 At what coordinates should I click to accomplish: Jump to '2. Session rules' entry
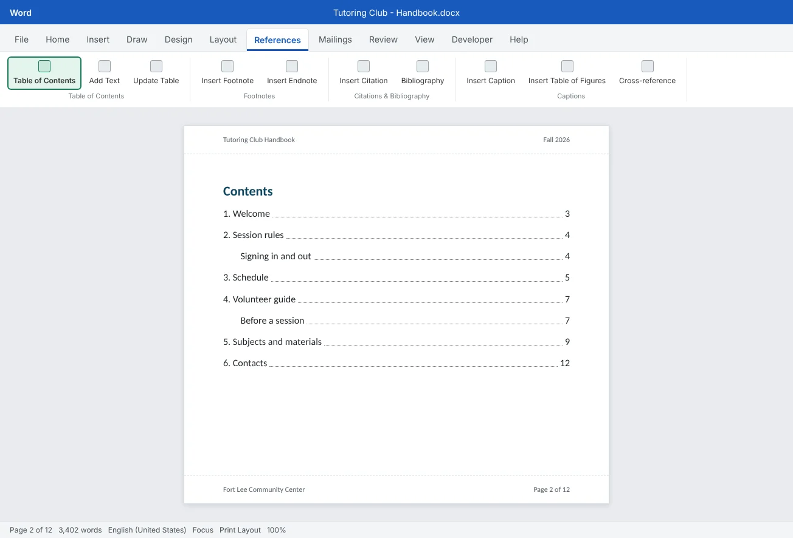(x=396, y=235)
